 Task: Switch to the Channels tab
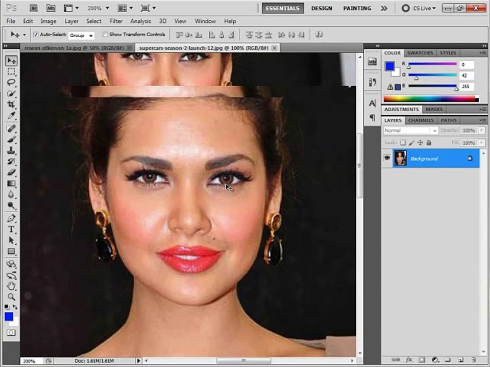click(x=421, y=120)
